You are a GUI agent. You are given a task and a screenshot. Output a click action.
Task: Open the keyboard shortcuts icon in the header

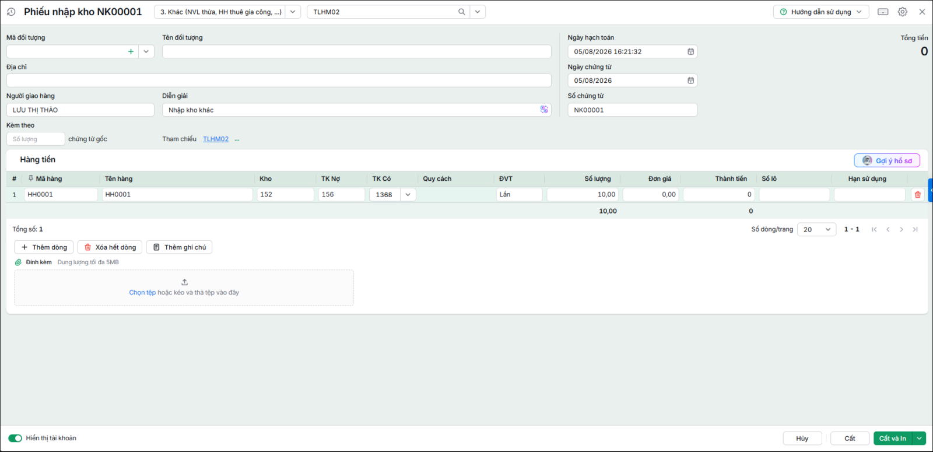coord(883,12)
